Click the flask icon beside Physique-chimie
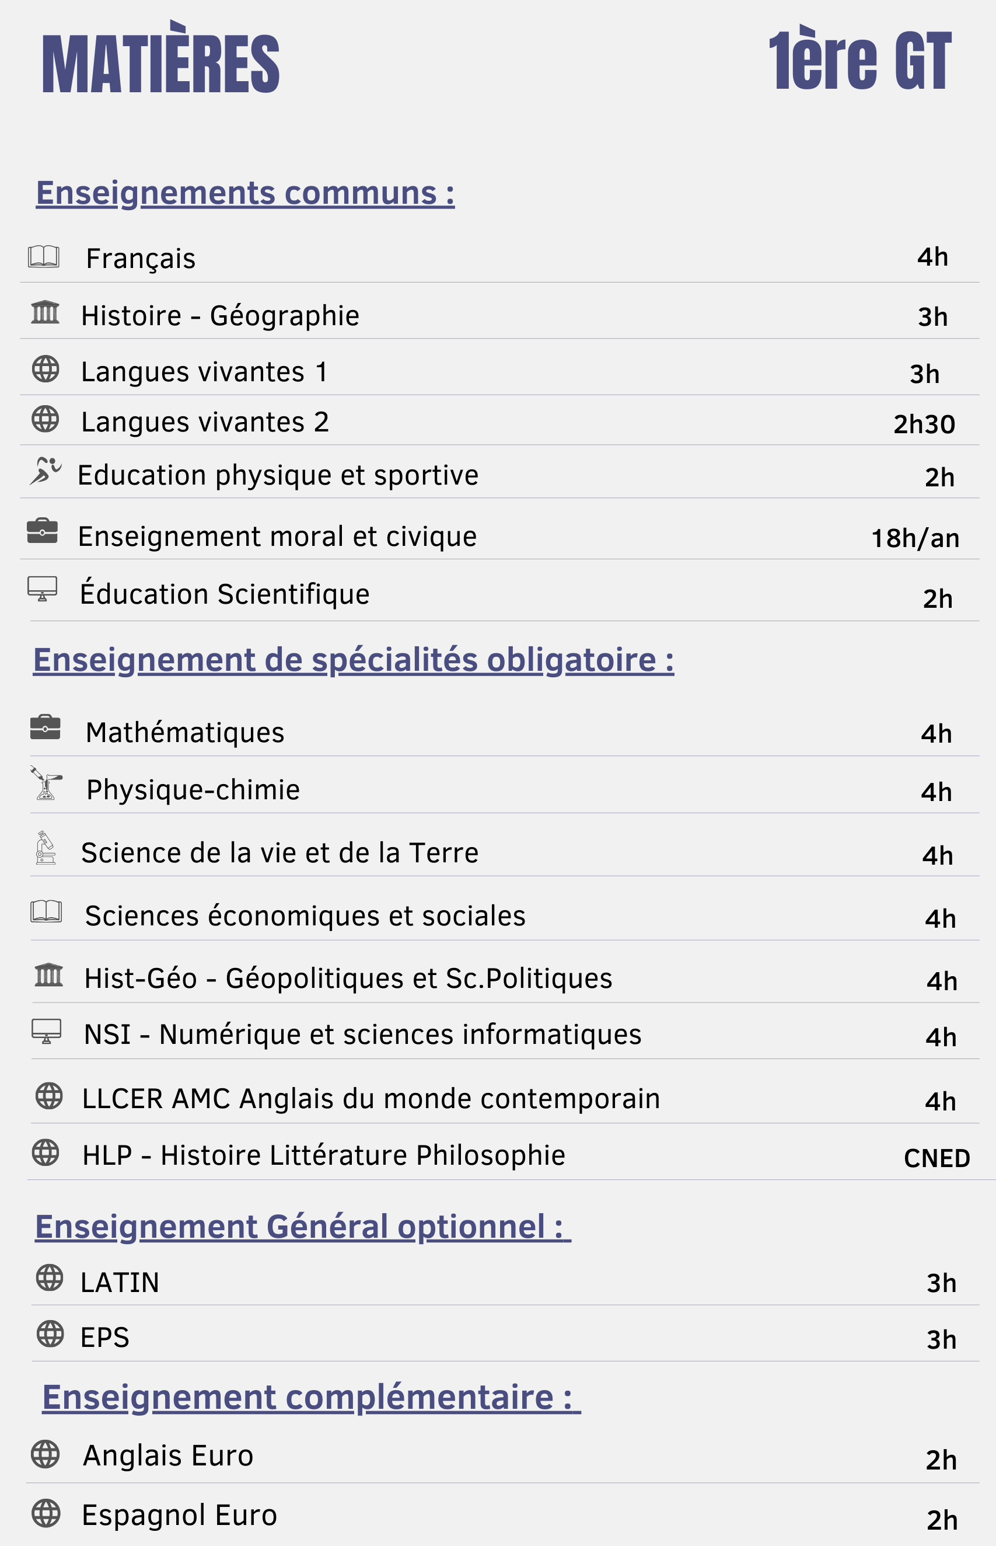Viewport: 996px width, 1546px height. 46,783
